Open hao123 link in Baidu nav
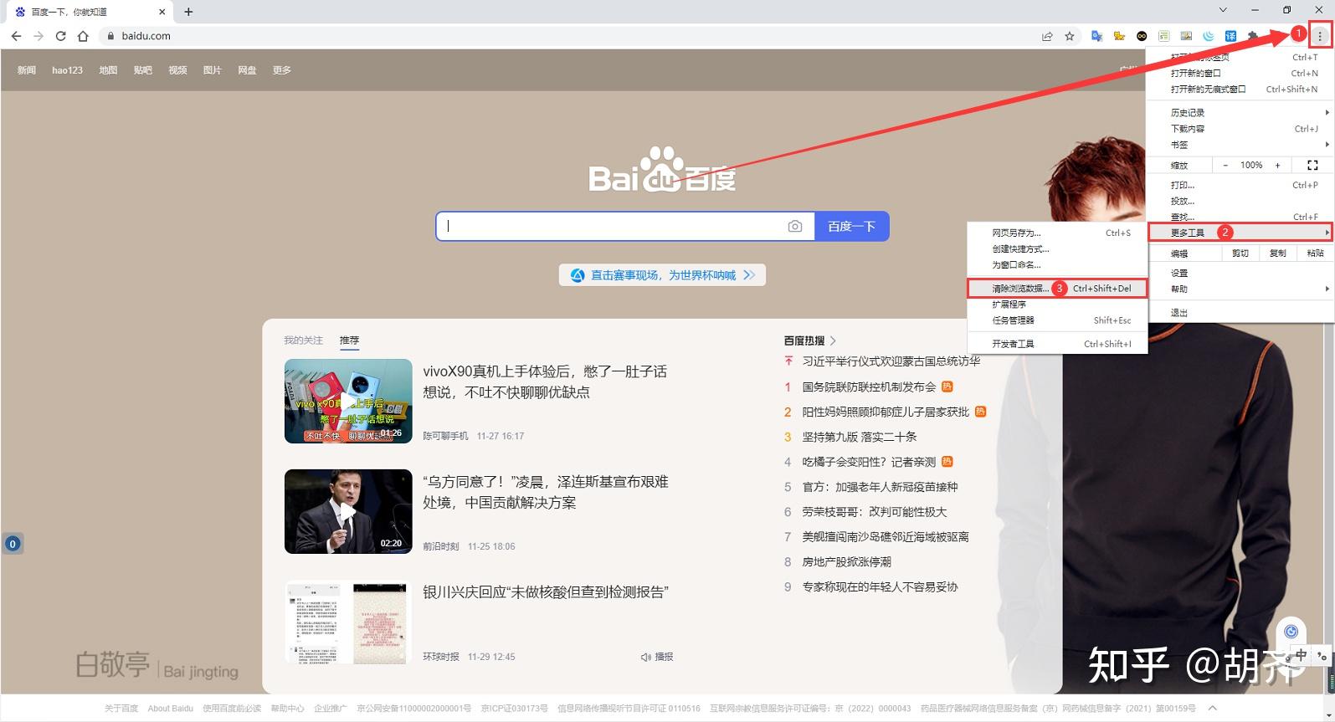This screenshot has height=722, width=1335. click(x=67, y=70)
